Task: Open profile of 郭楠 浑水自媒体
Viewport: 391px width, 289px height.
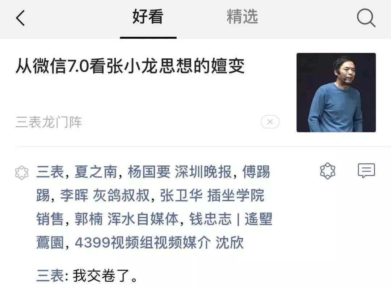Action: pyautogui.click(x=126, y=219)
